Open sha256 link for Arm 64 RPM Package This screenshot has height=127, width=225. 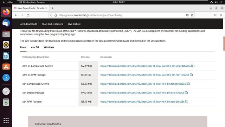pos(187,75)
